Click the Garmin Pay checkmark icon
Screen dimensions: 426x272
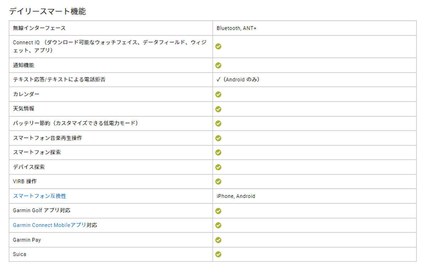[x=218, y=240]
